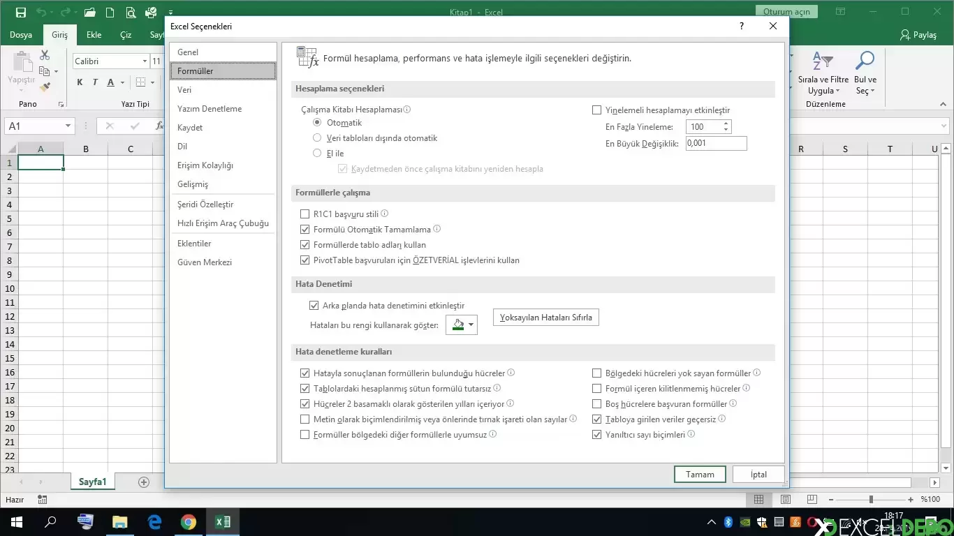Click the borders icon in Yazı Tipi group

(x=140, y=82)
